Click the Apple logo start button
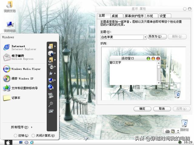The height and width of the screenshot is (145, 194). (x=8, y=142)
